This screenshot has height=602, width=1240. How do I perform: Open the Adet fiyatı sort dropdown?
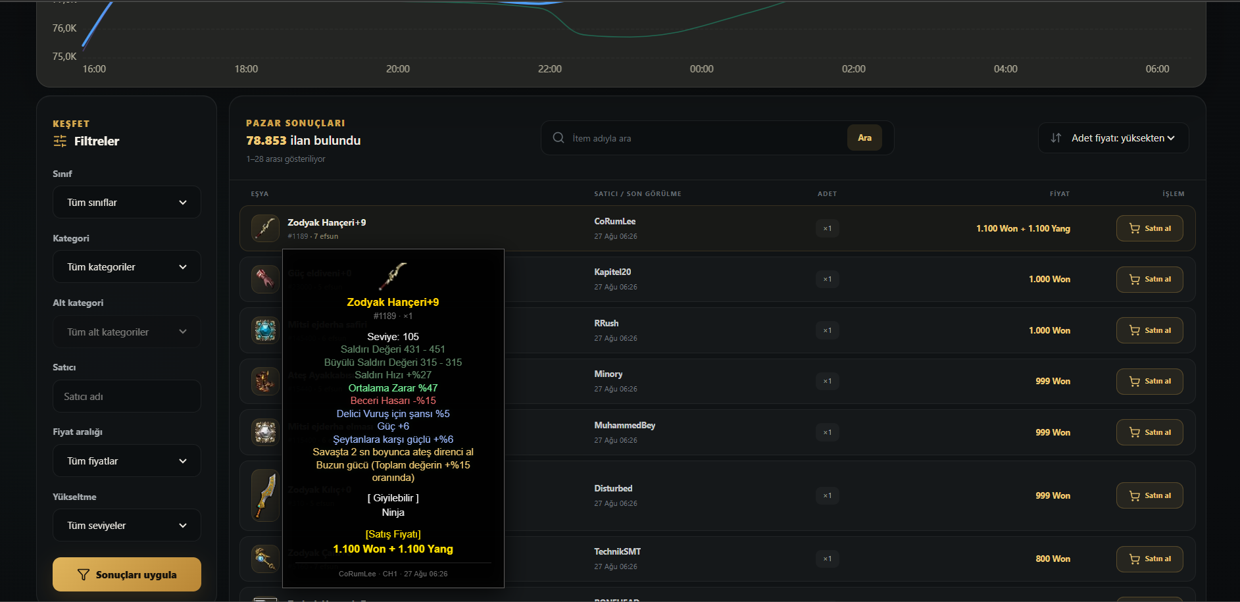pos(1114,138)
